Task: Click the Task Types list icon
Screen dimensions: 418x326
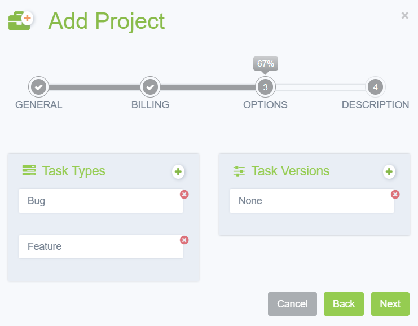Action: pyautogui.click(x=29, y=170)
